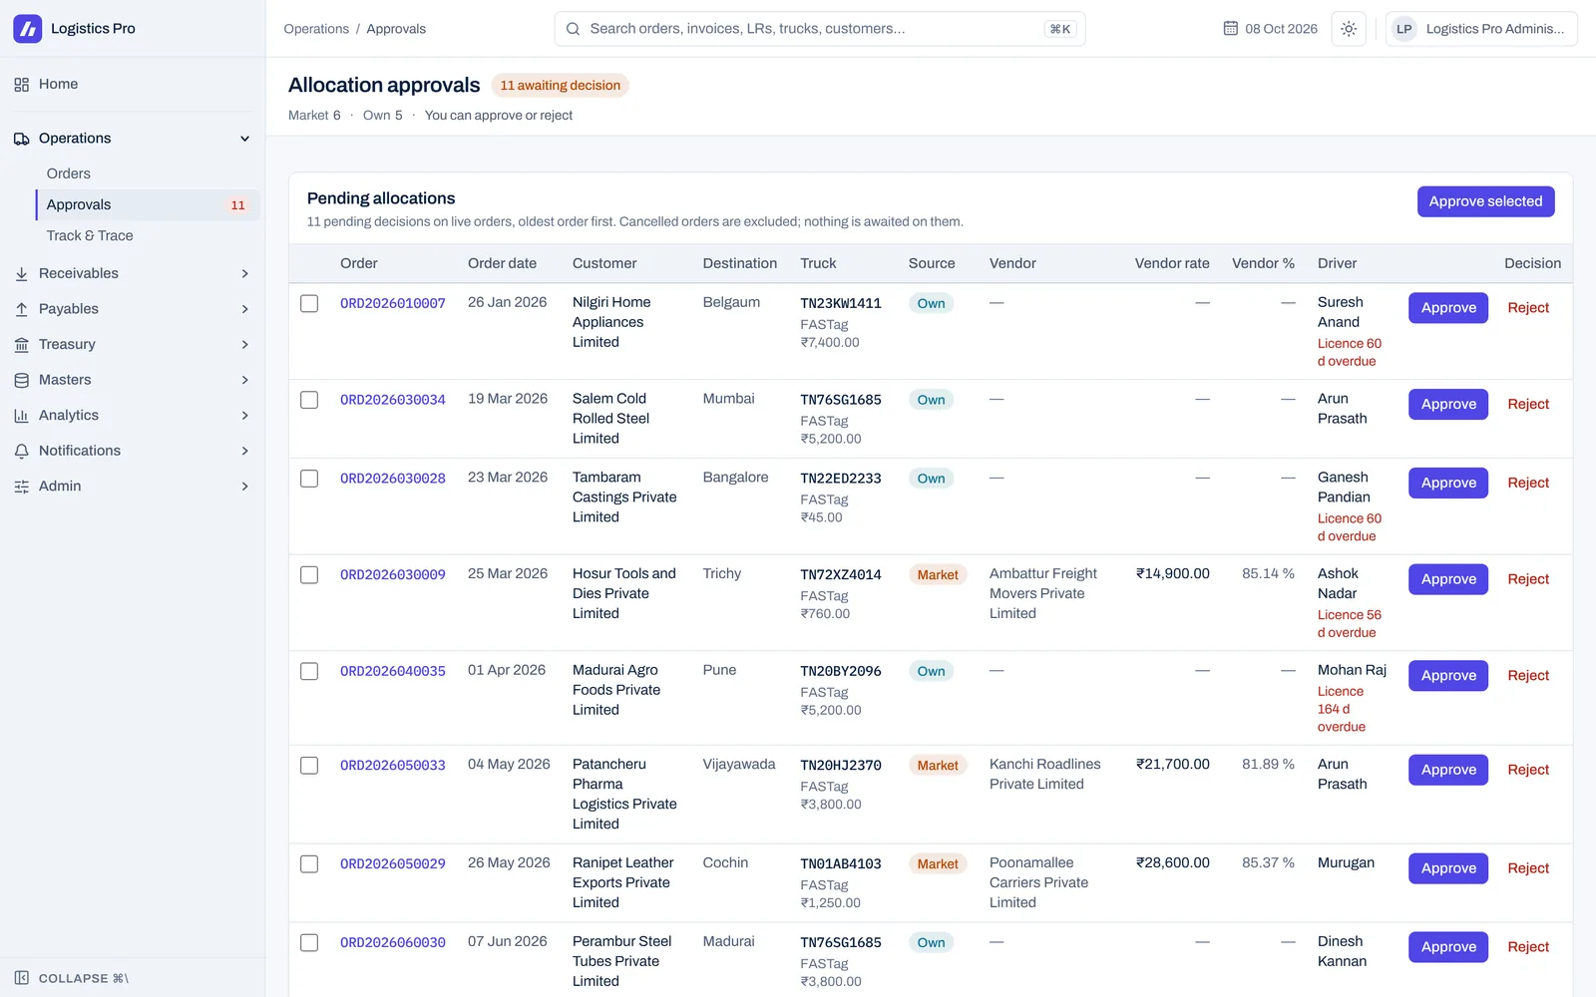The height and width of the screenshot is (997, 1596).
Task: Expand the Payables section chevron
Action: pyautogui.click(x=244, y=309)
